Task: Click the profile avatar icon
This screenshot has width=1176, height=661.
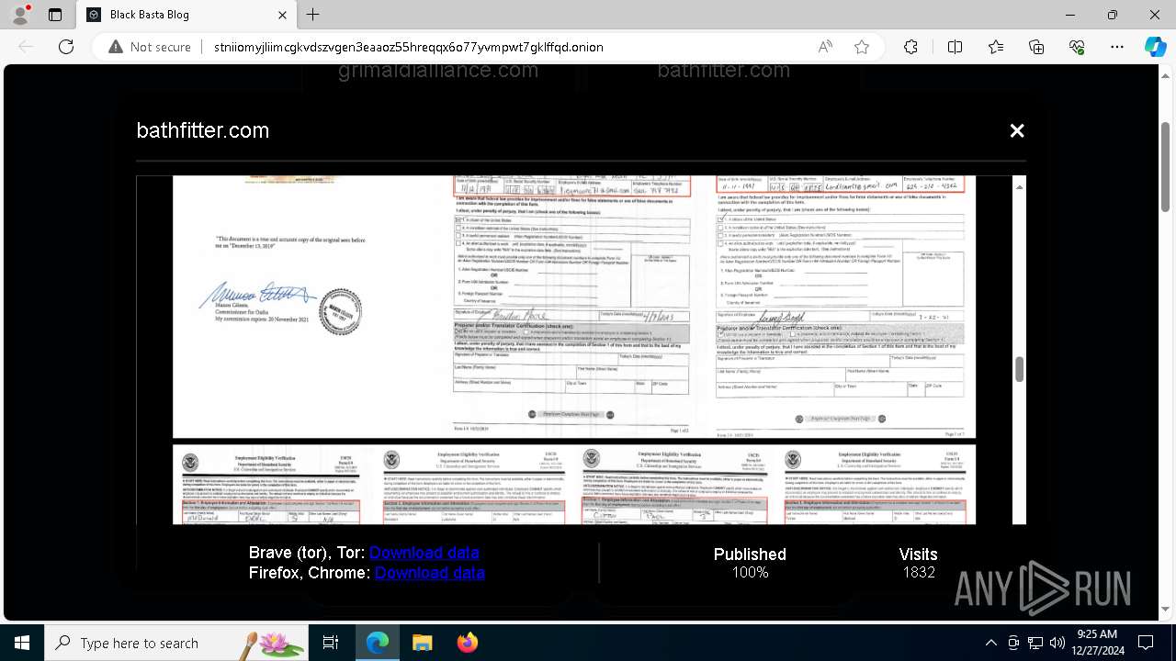Action: point(20,15)
